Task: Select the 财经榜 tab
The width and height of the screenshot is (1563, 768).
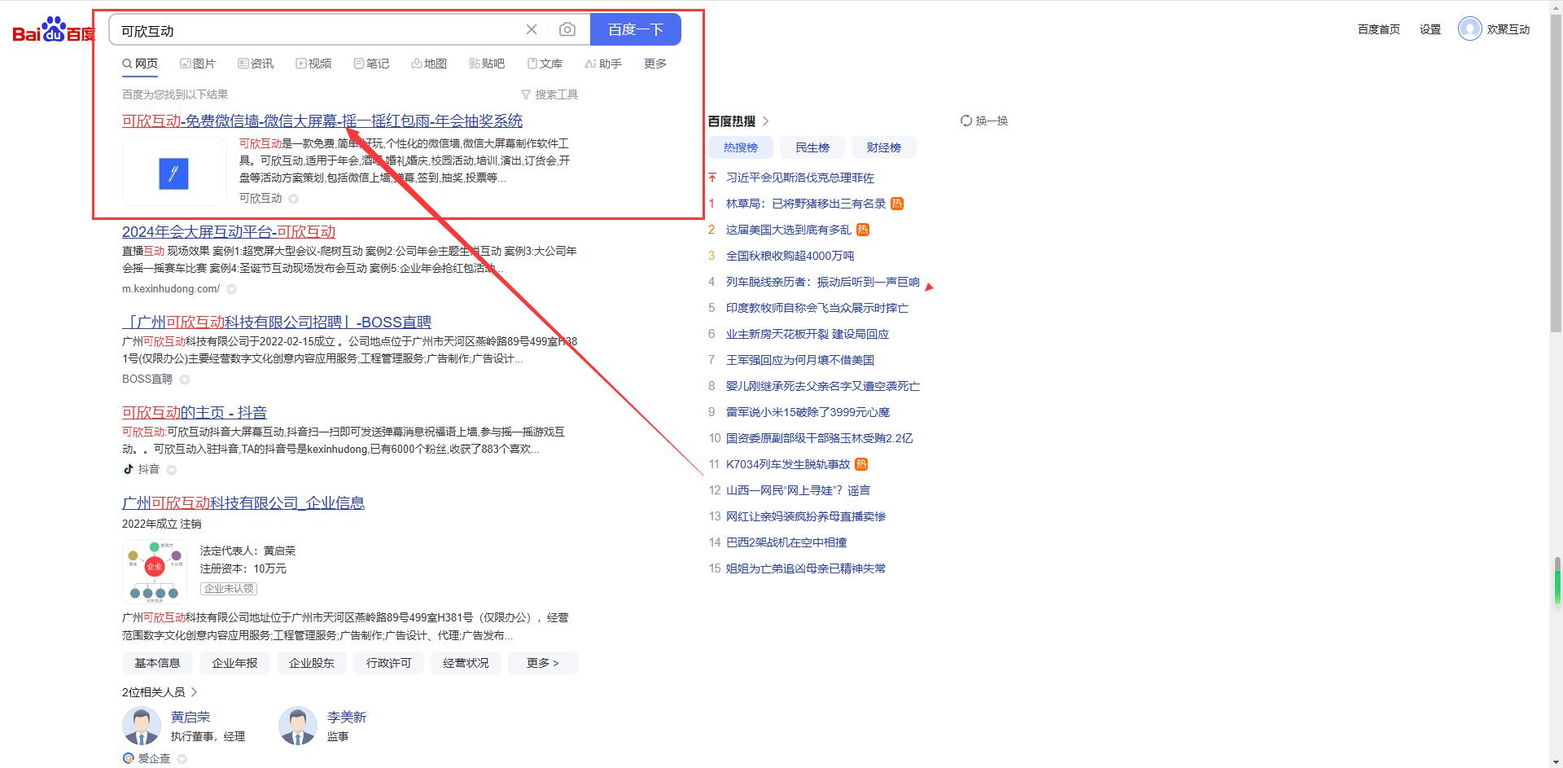Action: click(884, 147)
